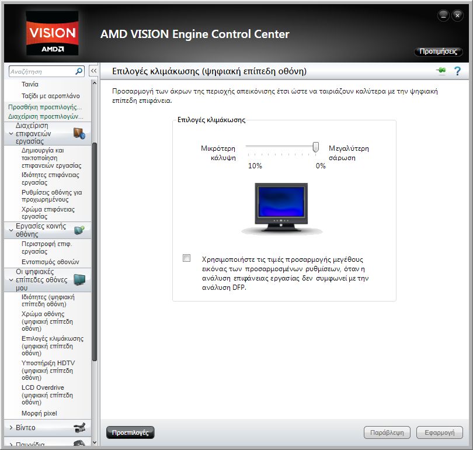Close the Control Center window
The height and width of the screenshot is (450, 473).
(457, 15)
